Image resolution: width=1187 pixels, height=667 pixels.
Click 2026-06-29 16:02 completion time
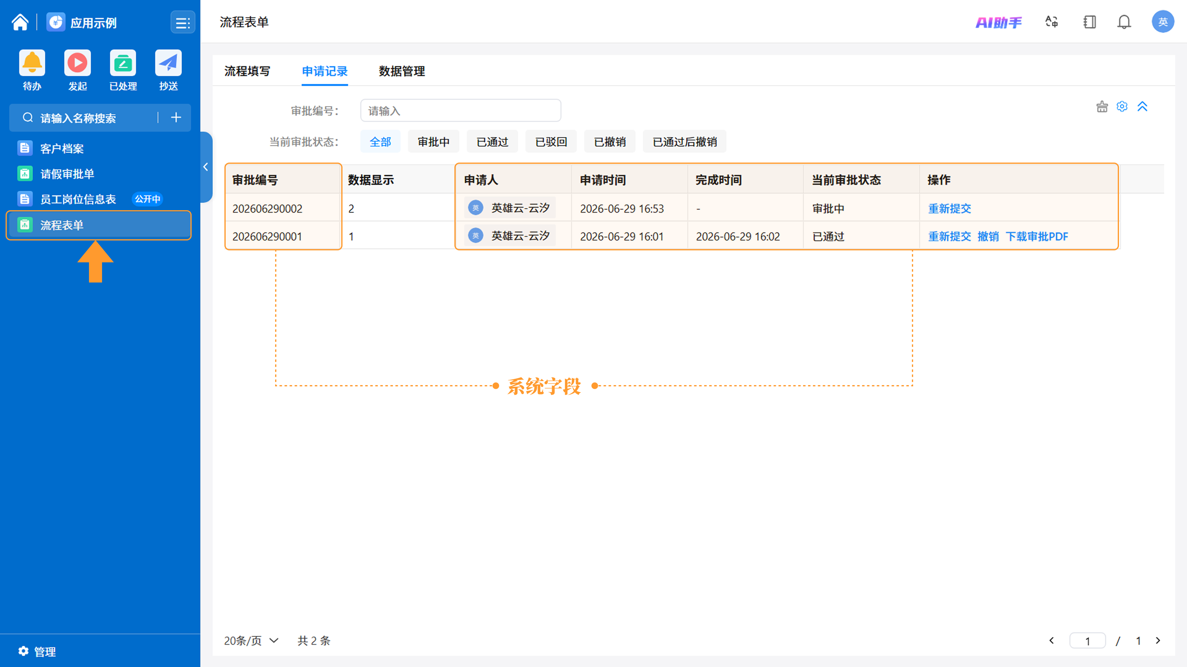coord(738,236)
